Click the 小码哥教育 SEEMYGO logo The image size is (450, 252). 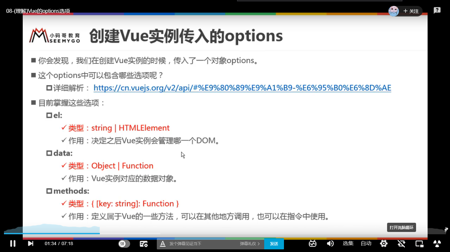pos(54,35)
